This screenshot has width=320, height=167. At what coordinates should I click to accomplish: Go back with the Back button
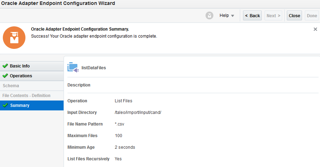tap(252, 15)
